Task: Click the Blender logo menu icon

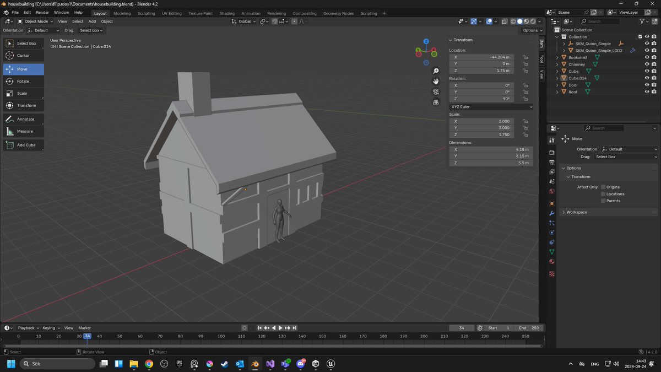Action: click(6, 13)
